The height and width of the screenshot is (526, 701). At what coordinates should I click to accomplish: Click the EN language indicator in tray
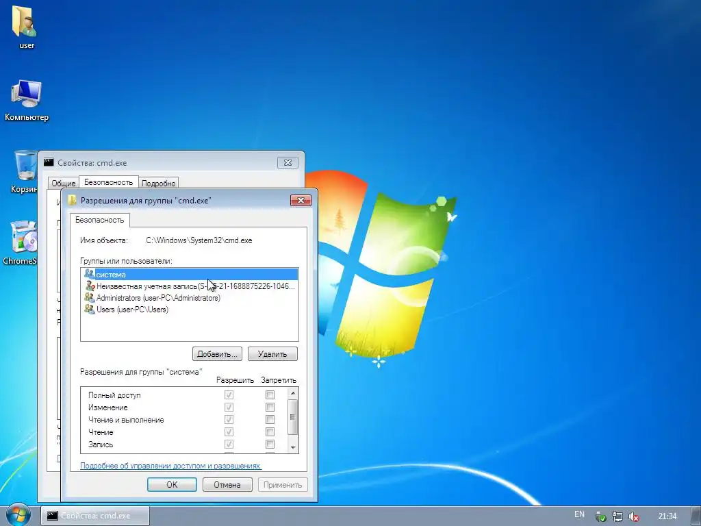(x=579, y=514)
